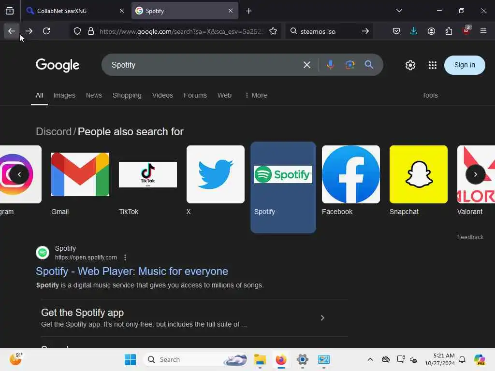Select the highlighted Spotify card
The width and height of the screenshot is (495, 371).
click(x=283, y=187)
